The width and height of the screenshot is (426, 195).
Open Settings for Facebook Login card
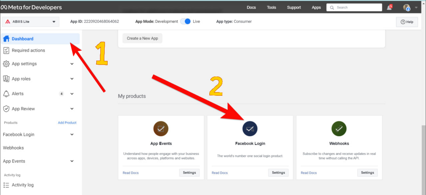[278, 173]
